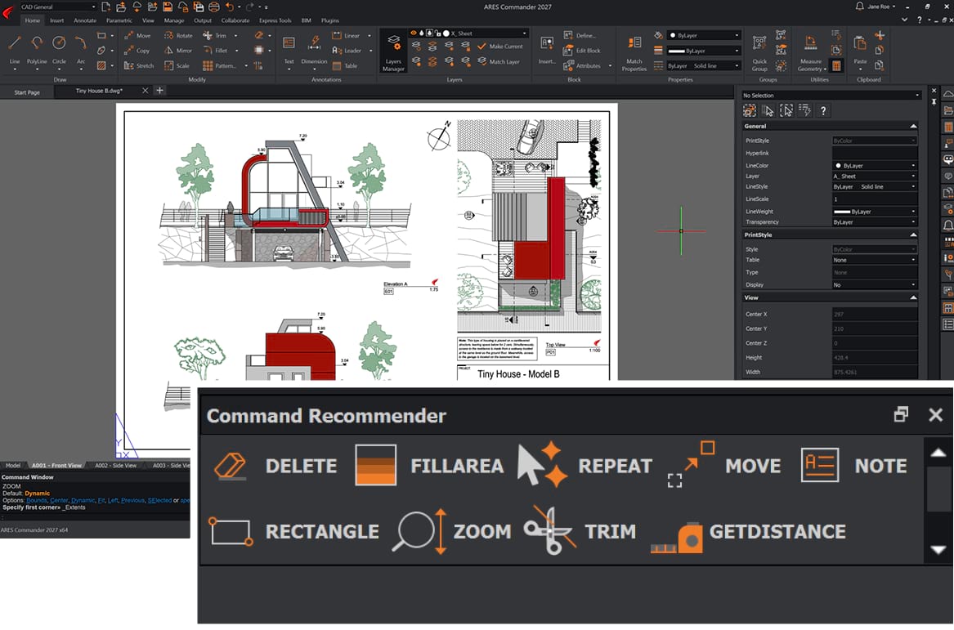Choose GETDISTANCE in the Command Recommender
The image size is (954, 630).
748,531
